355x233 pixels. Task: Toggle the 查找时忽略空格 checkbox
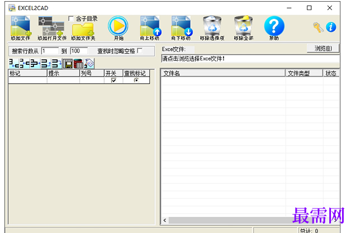click(140, 51)
